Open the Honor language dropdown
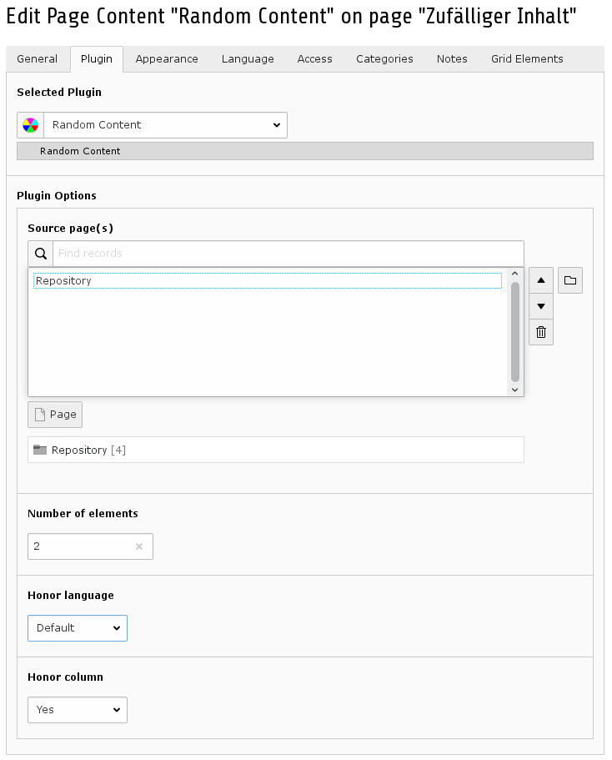The width and height of the screenshot is (612, 760). pyautogui.click(x=78, y=628)
